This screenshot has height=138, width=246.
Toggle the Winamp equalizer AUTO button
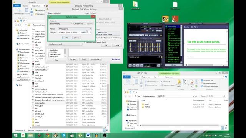pos(134,41)
